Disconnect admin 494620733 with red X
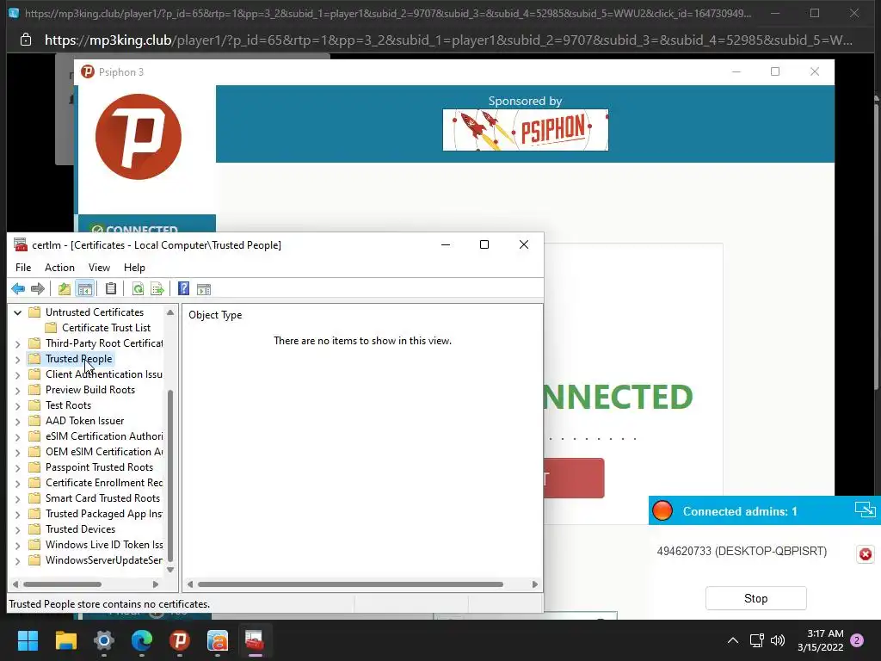Image resolution: width=881 pixels, height=661 pixels. (866, 554)
